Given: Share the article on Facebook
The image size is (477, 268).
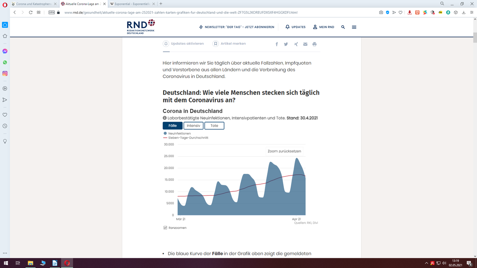Looking at the screenshot, I should point(277,44).
